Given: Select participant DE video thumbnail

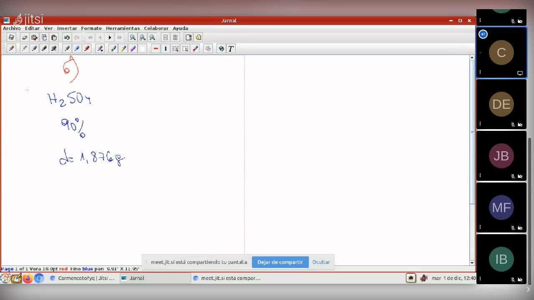Looking at the screenshot, I should click(501, 104).
